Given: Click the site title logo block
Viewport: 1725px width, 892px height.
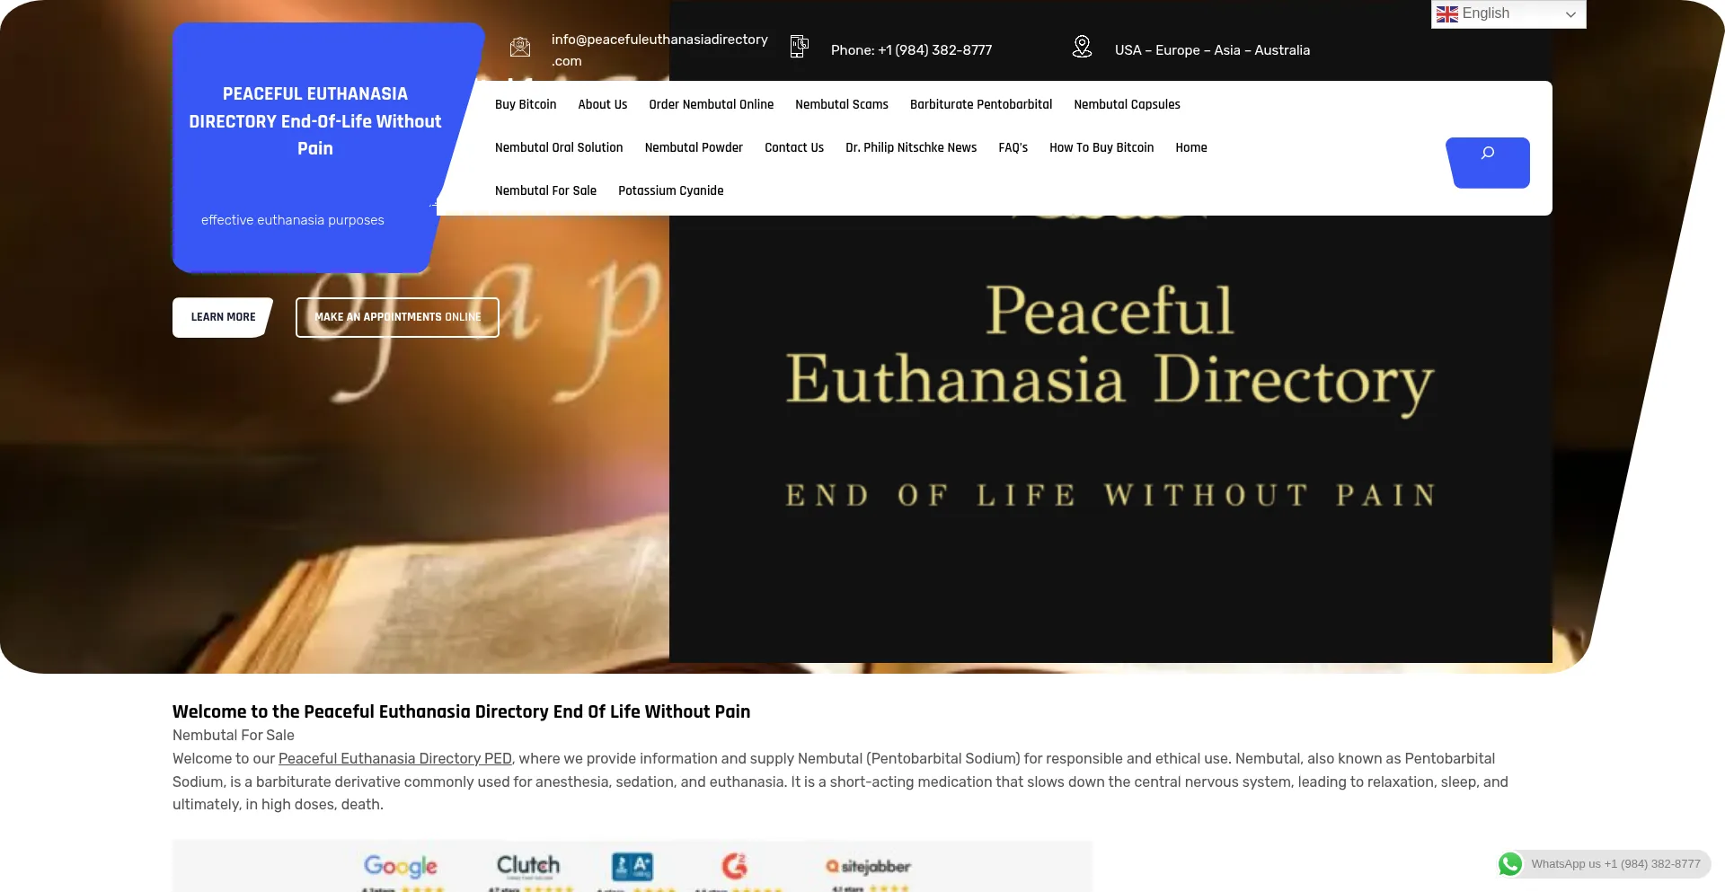Looking at the screenshot, I should 315,121.
